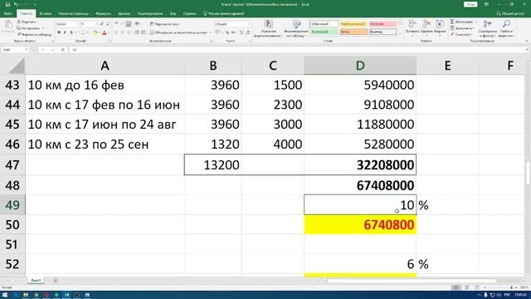Toggle underline formatting

pos(71,32)
